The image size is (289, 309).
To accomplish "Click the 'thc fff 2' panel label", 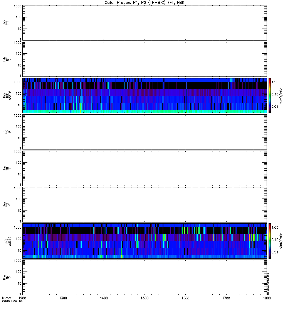I will (x=7, y=205).
